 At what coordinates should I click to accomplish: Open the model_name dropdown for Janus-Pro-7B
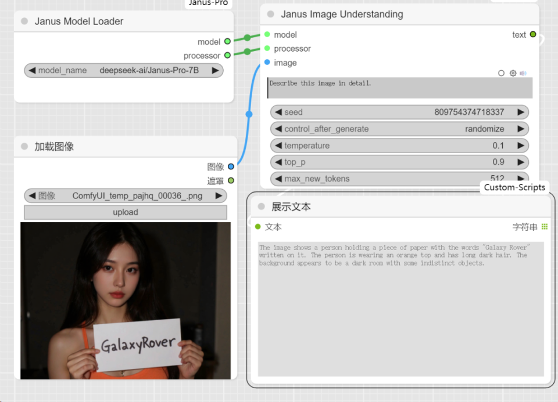click(x=124, y=70)
